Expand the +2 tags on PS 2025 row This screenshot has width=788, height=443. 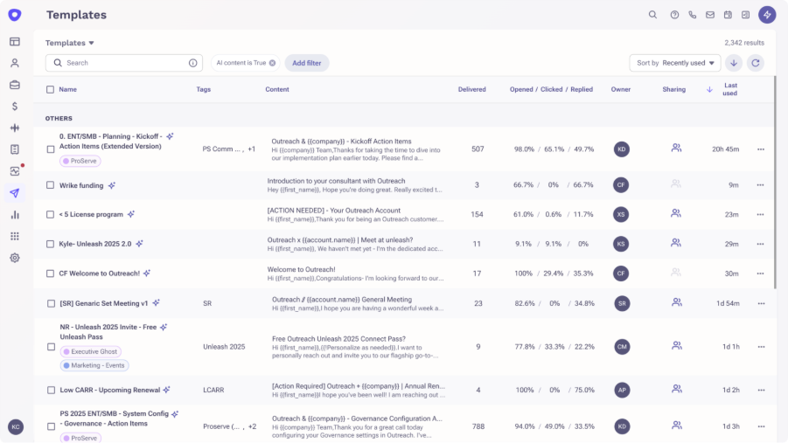point(252,426)
